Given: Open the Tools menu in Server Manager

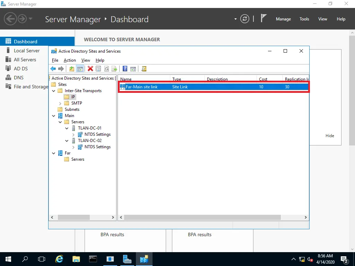Looking at the screenshot, I should (x=304, y=19).
